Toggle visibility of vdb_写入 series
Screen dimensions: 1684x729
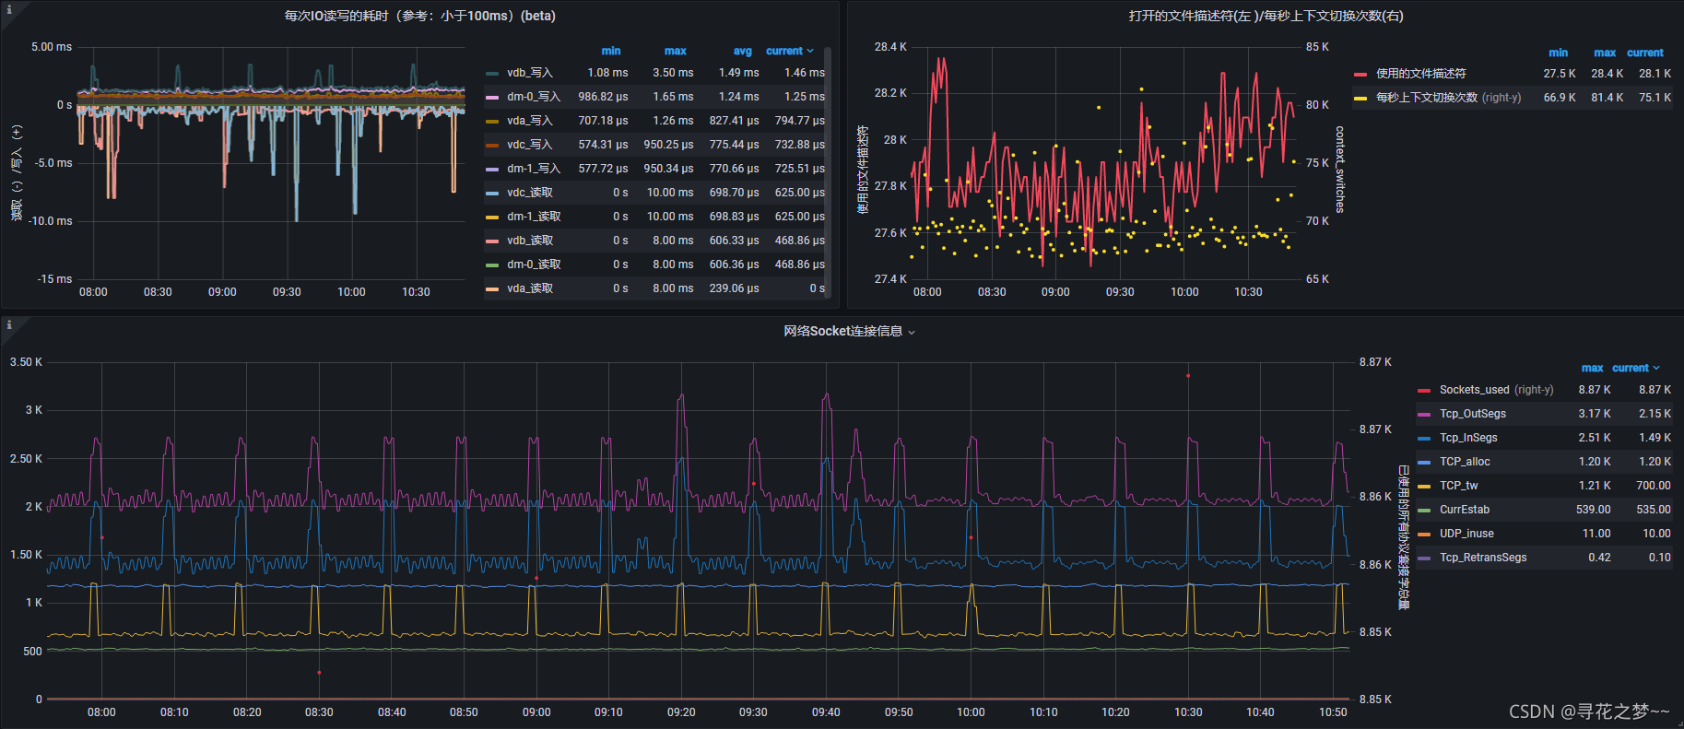[529, 73]
